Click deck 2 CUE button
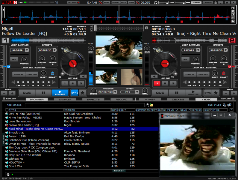Image resolution: width=238 pixels, height=180 pixels. 160,93
